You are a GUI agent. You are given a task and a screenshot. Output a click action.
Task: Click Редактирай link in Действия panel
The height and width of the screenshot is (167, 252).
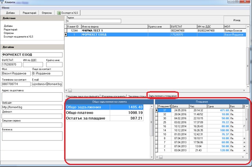click(x=11, y=30)
